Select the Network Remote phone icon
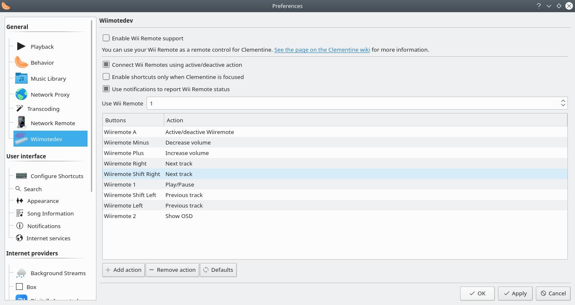Image resolution: width=575 pixels, height=305 pixels. point(20,123)
